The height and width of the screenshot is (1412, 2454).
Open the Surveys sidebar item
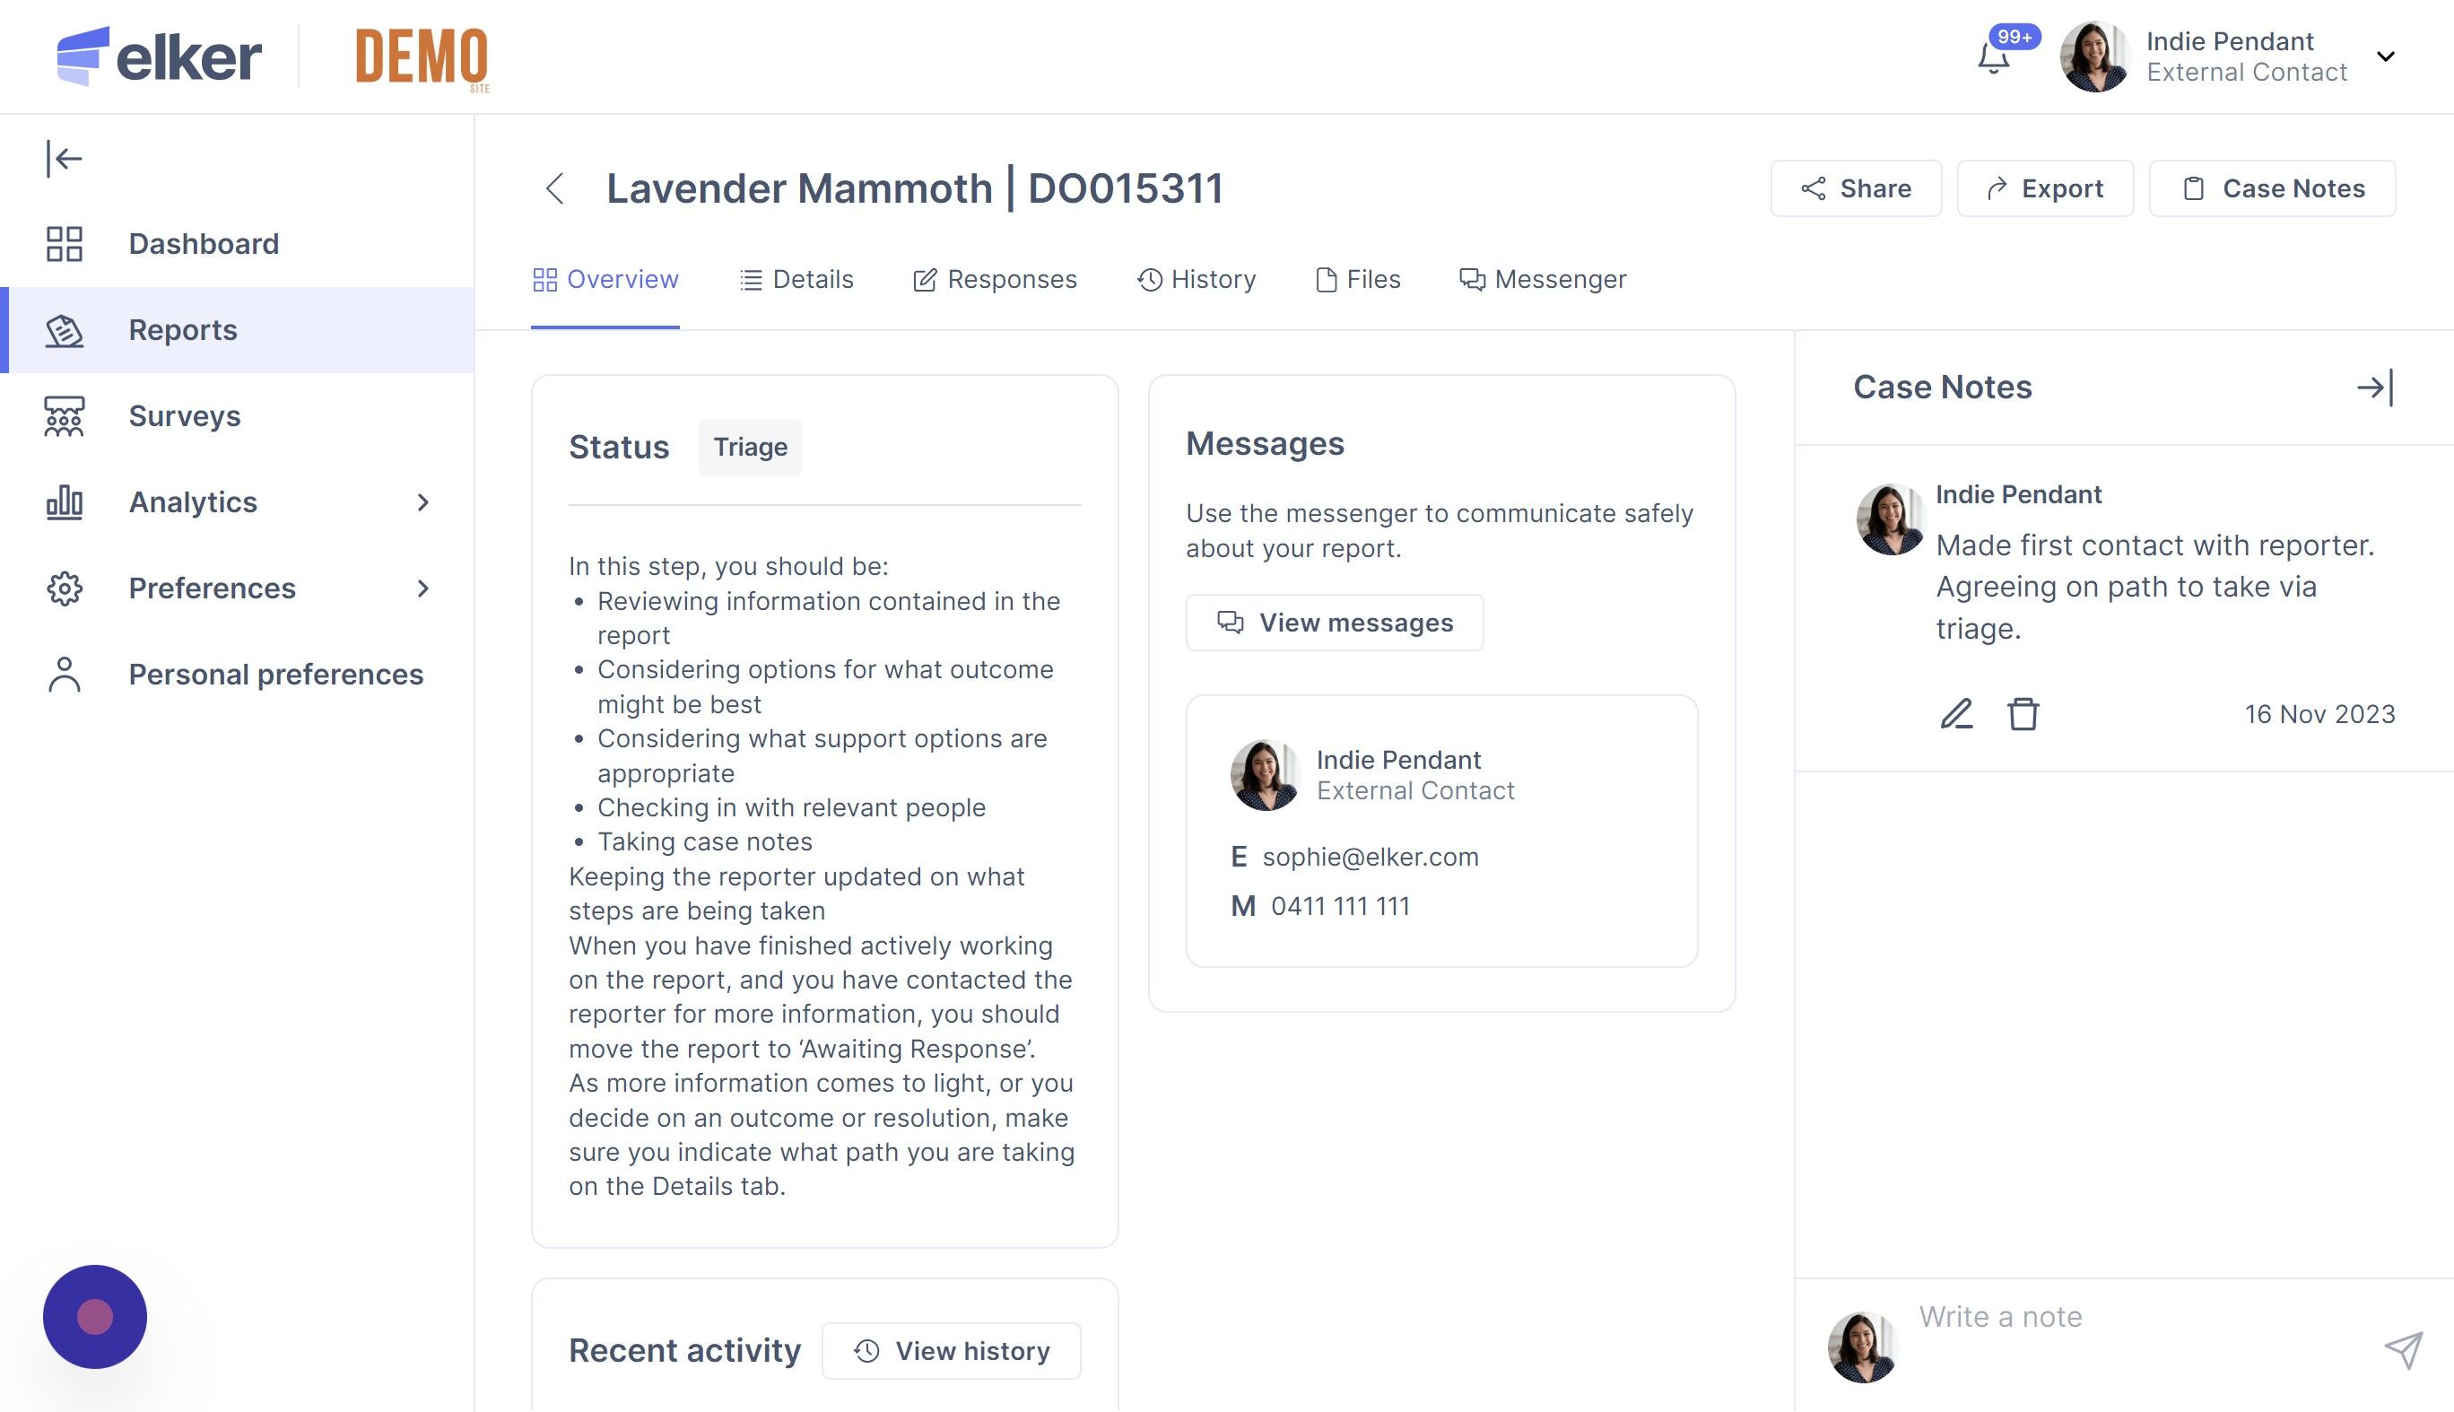coord(184,416)
